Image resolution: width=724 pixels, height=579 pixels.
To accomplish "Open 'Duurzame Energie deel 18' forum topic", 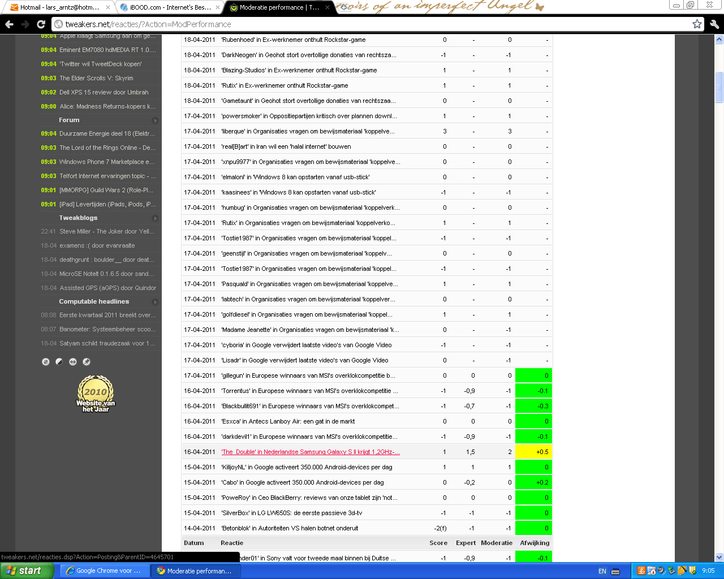I will (x=107, y=134).
